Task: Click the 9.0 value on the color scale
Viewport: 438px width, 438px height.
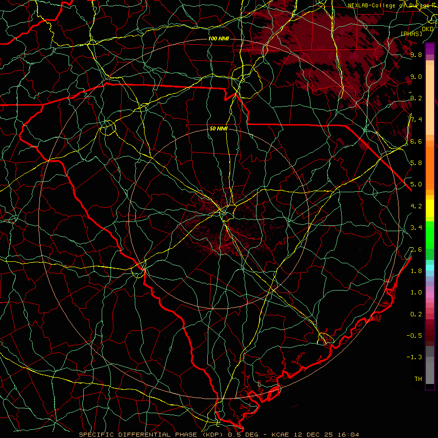Action: tap(416, 76)
